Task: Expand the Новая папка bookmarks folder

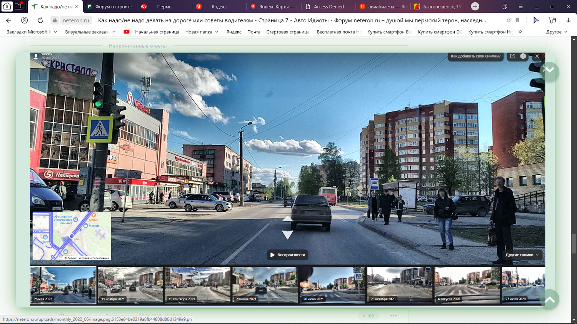Action: (x=202, y=32)
